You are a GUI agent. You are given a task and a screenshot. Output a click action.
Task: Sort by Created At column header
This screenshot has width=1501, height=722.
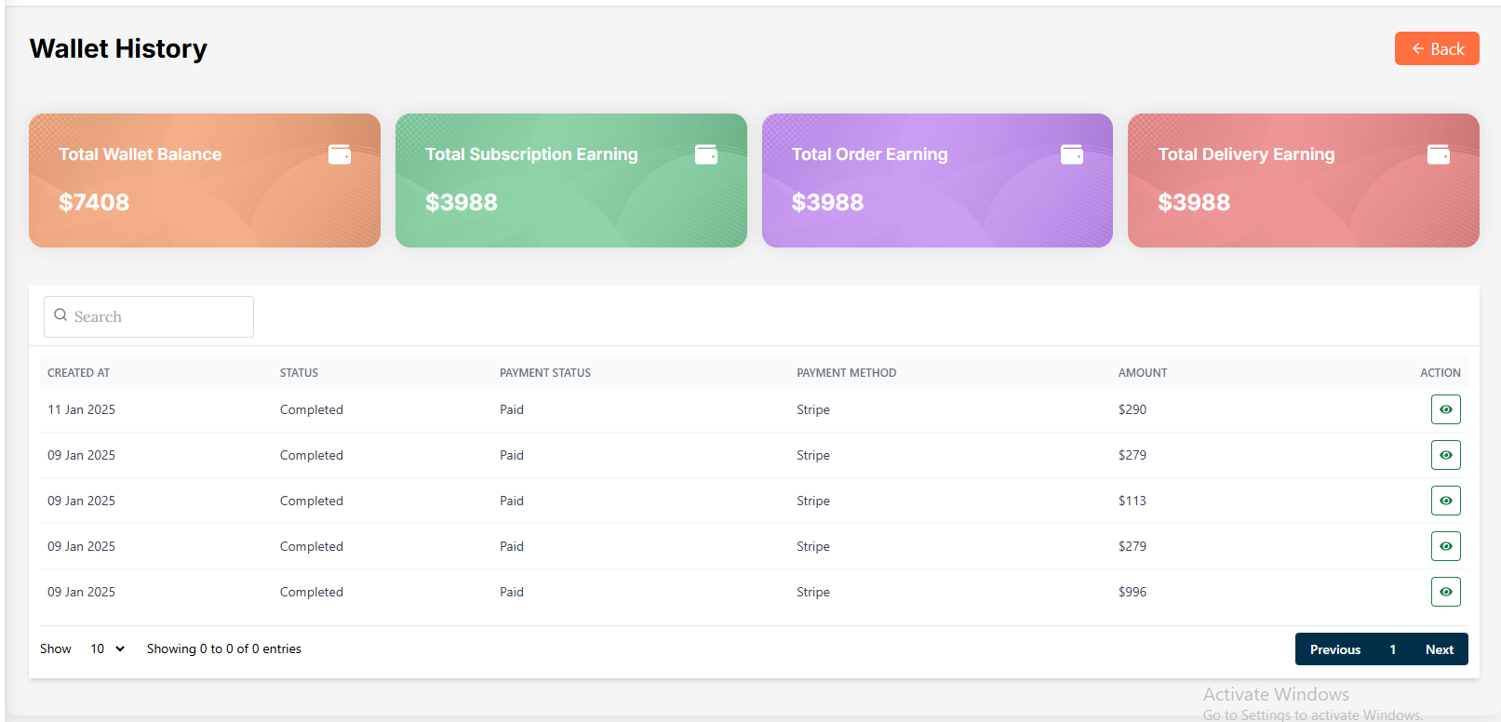pyautogui.click(x=79, y=373)
